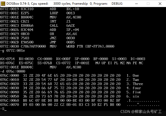
Task: Click the '-g 0772:001e' command line
Action: point(13,51)
